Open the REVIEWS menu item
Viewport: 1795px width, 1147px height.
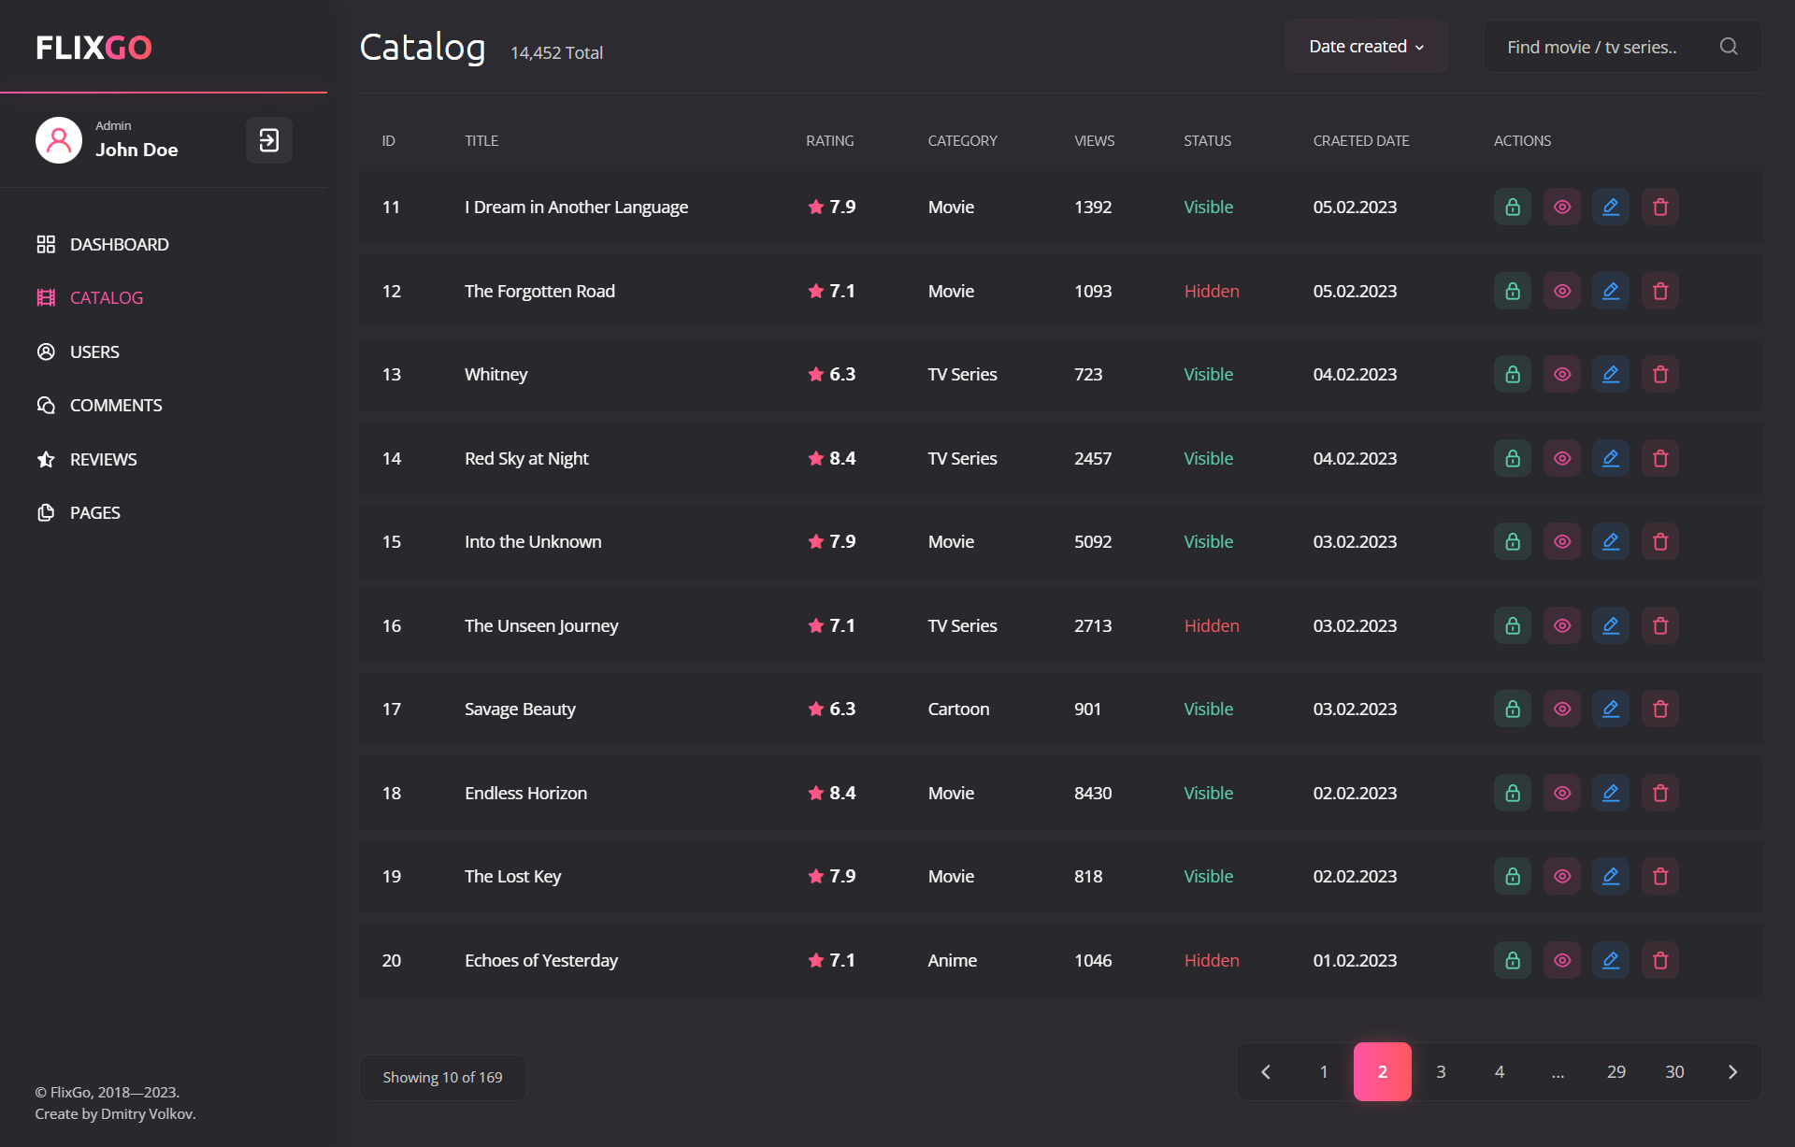coord(105,459)
